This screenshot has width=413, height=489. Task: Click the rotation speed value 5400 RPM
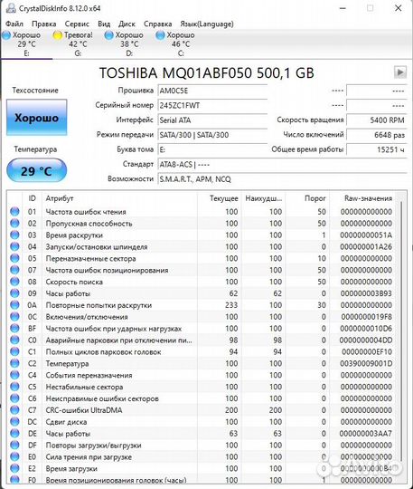pos(377,120)
